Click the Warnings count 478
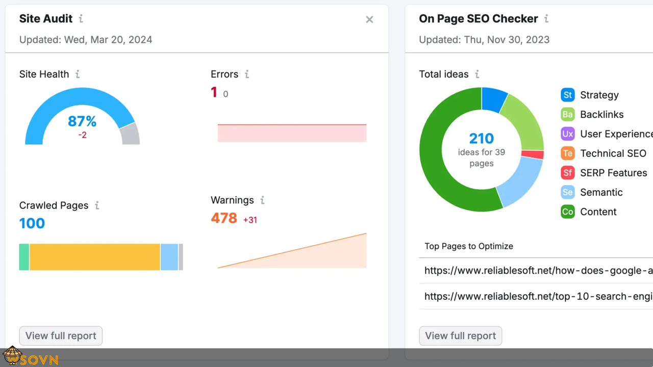 coord(224,218)
